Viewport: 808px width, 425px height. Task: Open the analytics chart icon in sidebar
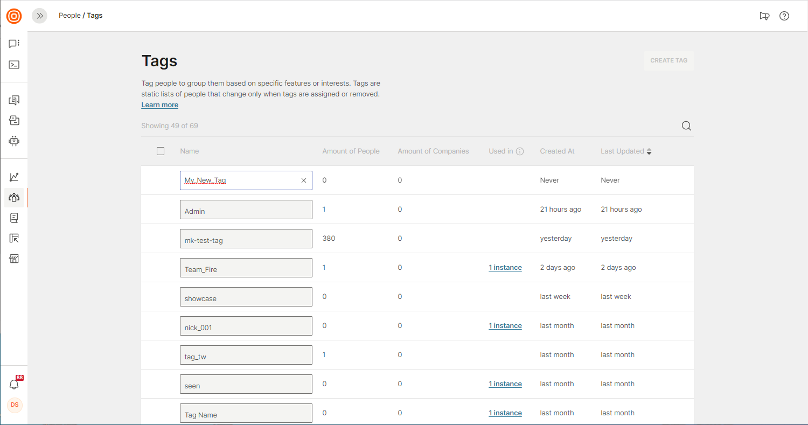(14, 177)
